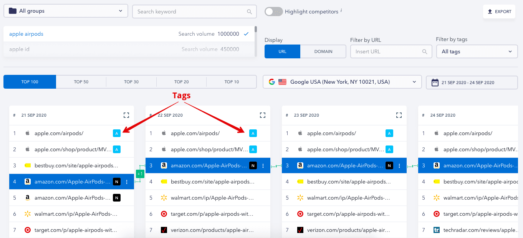
Task: Toggle the Highlight competitors switch
Action: (x=274, y=12)
